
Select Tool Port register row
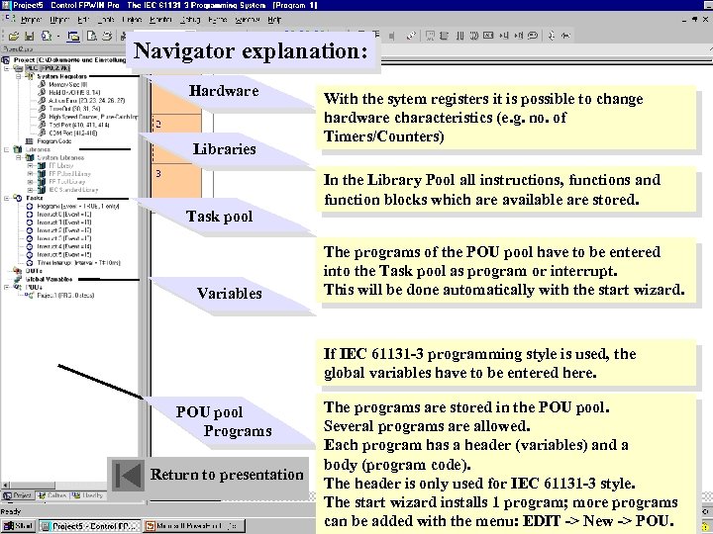tap(72, 125)
